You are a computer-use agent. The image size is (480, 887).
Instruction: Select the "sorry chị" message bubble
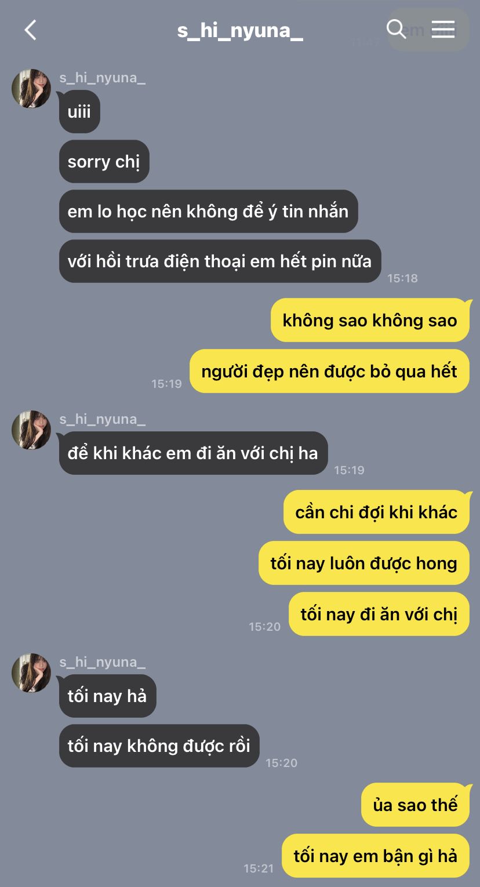pos(104,161)
